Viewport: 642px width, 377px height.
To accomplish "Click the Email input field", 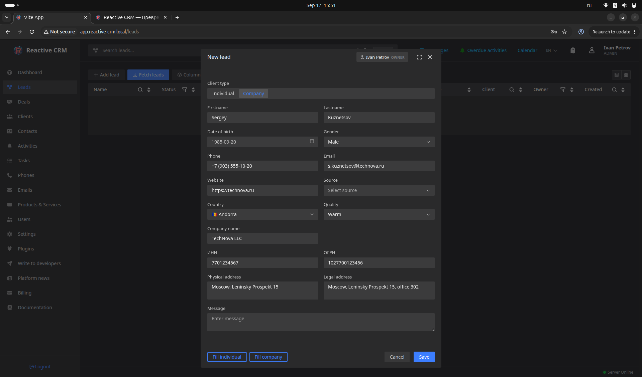I will click(x=379, y=166).
